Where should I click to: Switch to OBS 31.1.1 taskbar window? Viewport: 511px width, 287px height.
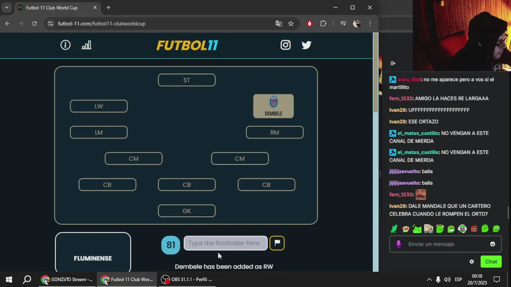tap(187, 279)
